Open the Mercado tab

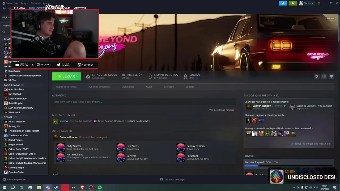point(169,87)
